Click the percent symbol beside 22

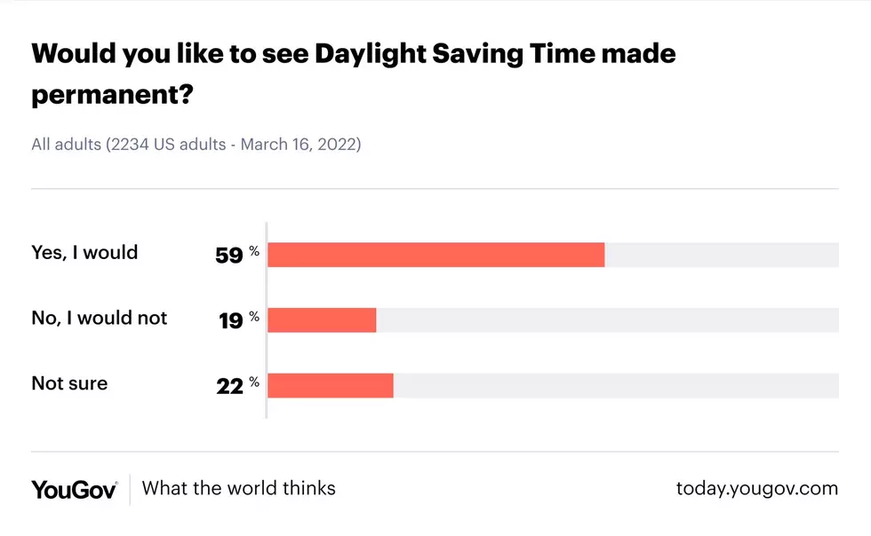pyautogui.click(x=254, y=382)
